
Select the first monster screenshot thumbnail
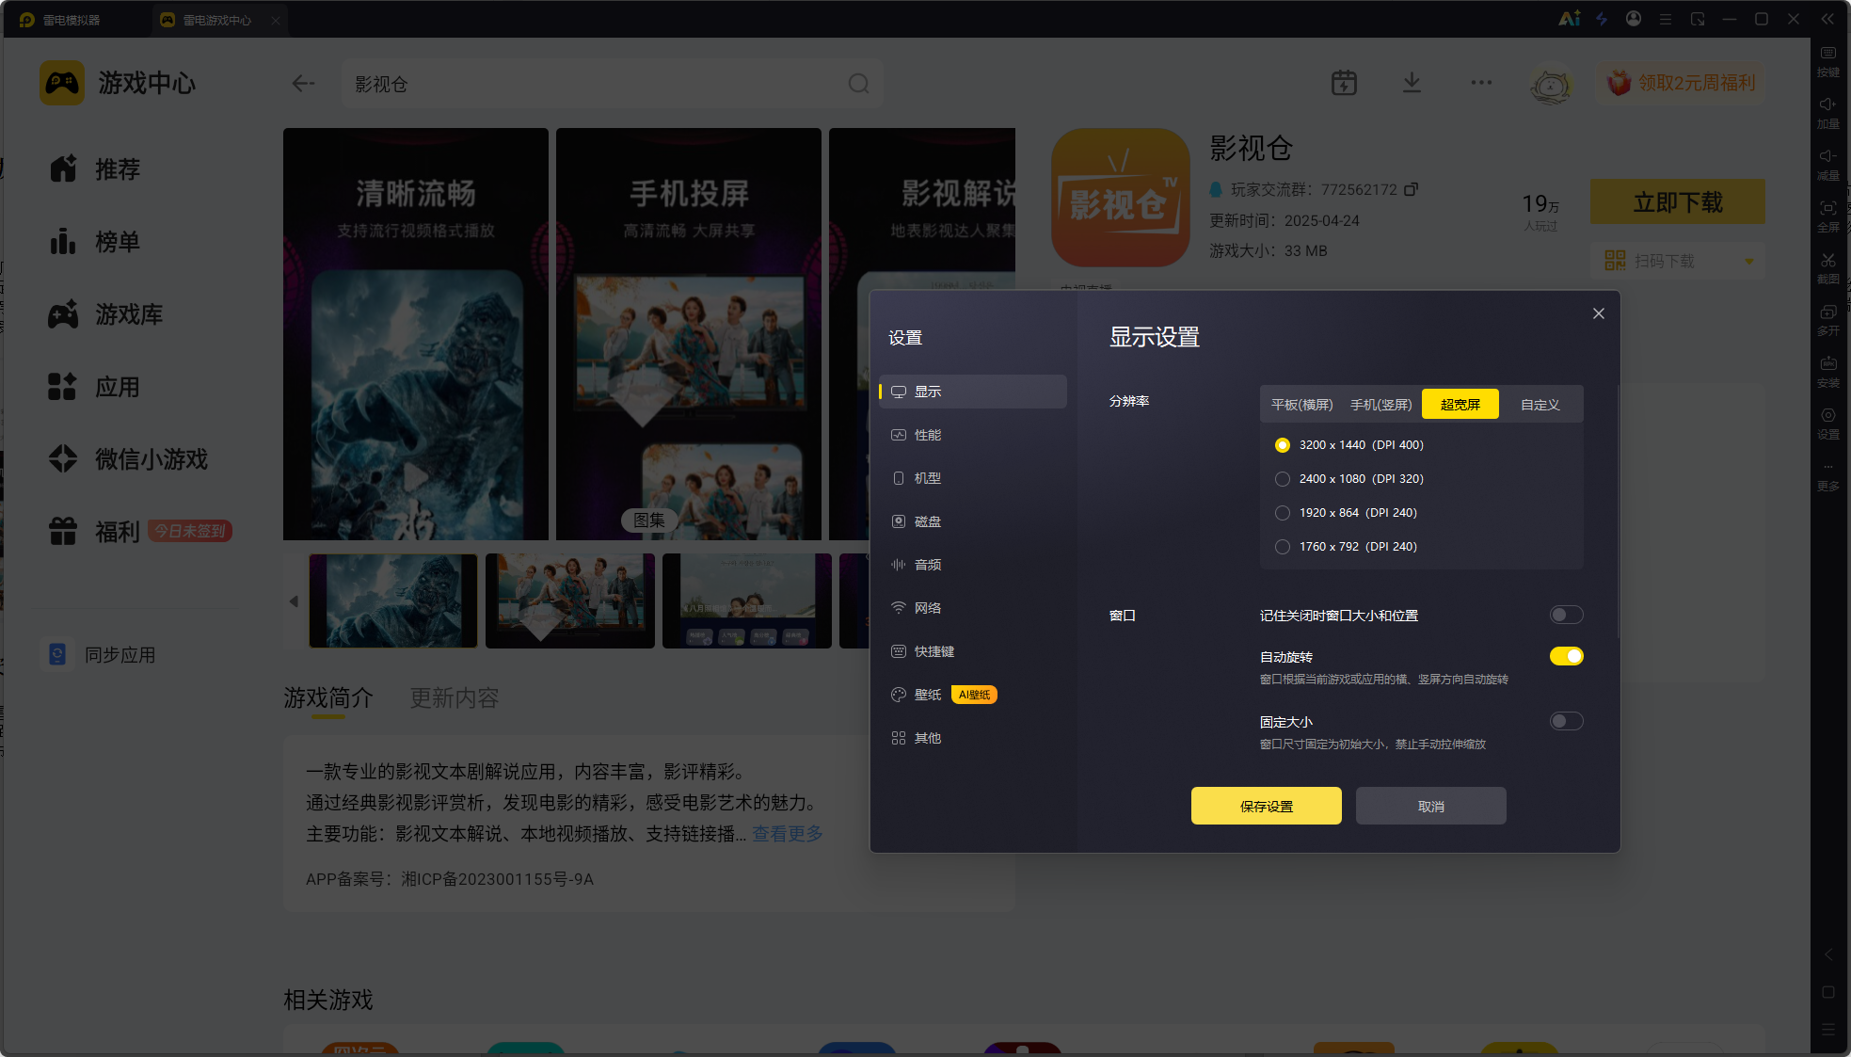pos(393,601)
